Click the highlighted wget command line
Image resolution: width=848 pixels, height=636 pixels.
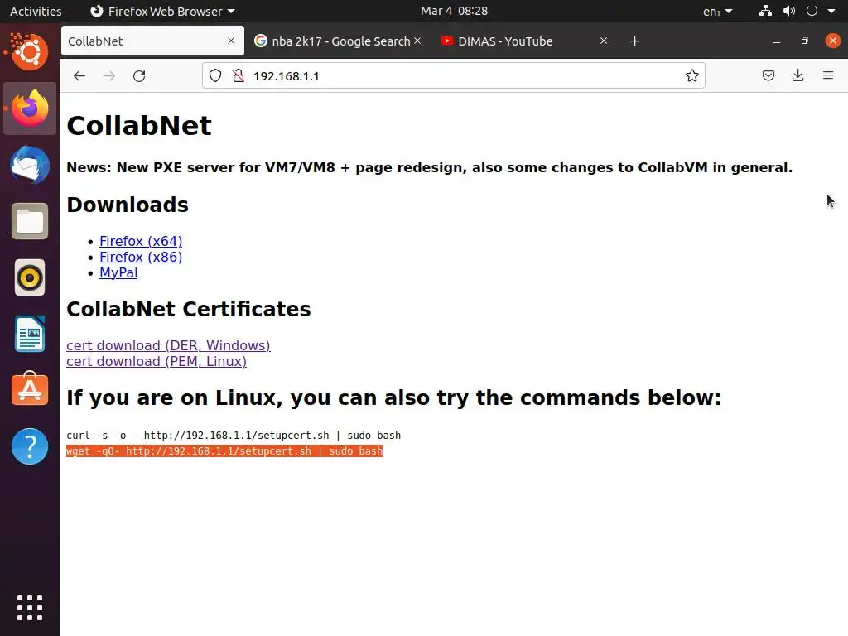point(224,451)
